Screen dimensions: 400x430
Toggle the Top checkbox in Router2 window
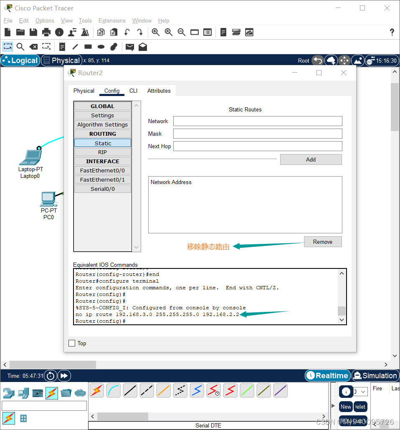(72, 343)
